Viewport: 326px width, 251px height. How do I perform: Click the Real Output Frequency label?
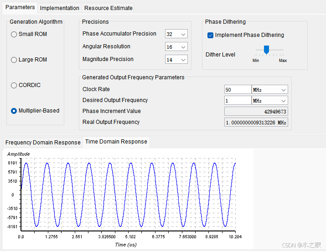coord(111,122)
